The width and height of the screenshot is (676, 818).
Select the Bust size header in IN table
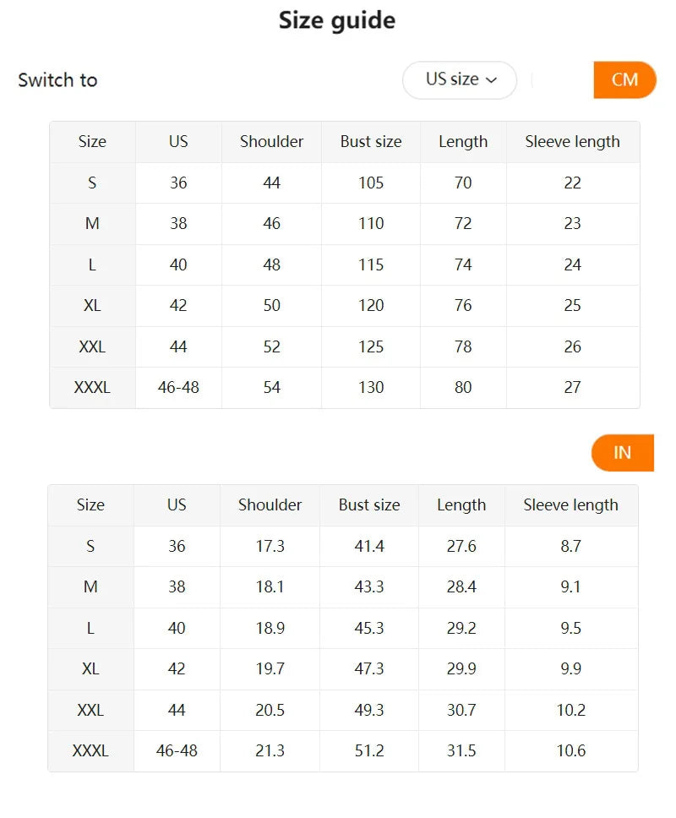pyautogui.click(x=368, y=504)
